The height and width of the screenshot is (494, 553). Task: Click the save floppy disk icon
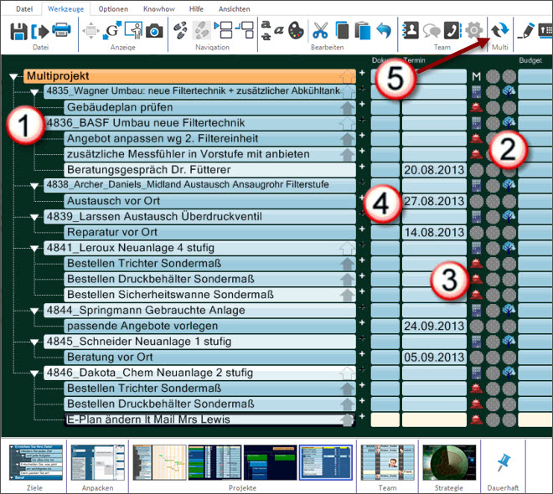(x=18, y=31)
